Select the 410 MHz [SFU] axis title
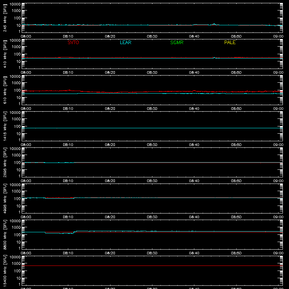The height and width of the screenshot is (289, 289). (x=5, y=54)
